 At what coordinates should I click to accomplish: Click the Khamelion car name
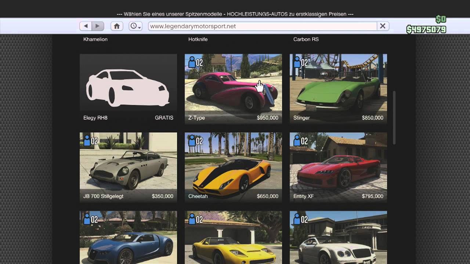pos(95,39)
